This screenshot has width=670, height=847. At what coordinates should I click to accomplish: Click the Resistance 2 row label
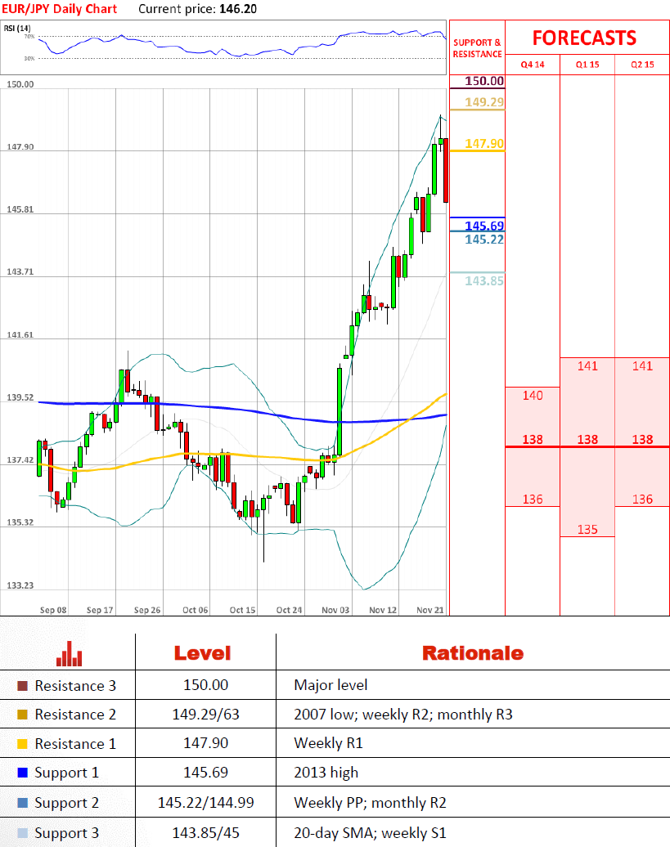pos(75,715)
